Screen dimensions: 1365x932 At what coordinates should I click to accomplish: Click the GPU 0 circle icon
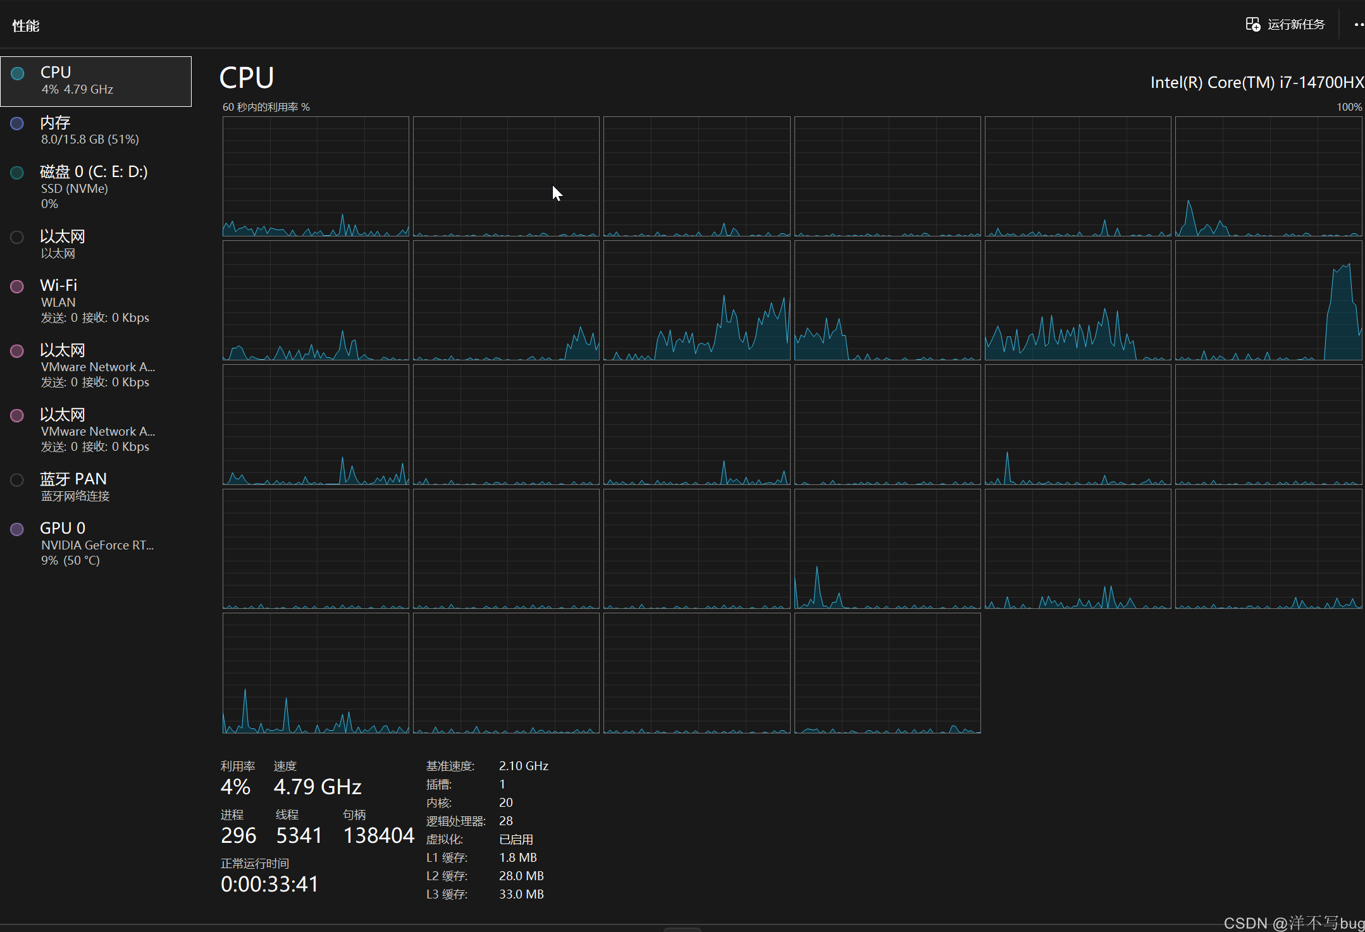pyautogui.click(x=17, y=529)
